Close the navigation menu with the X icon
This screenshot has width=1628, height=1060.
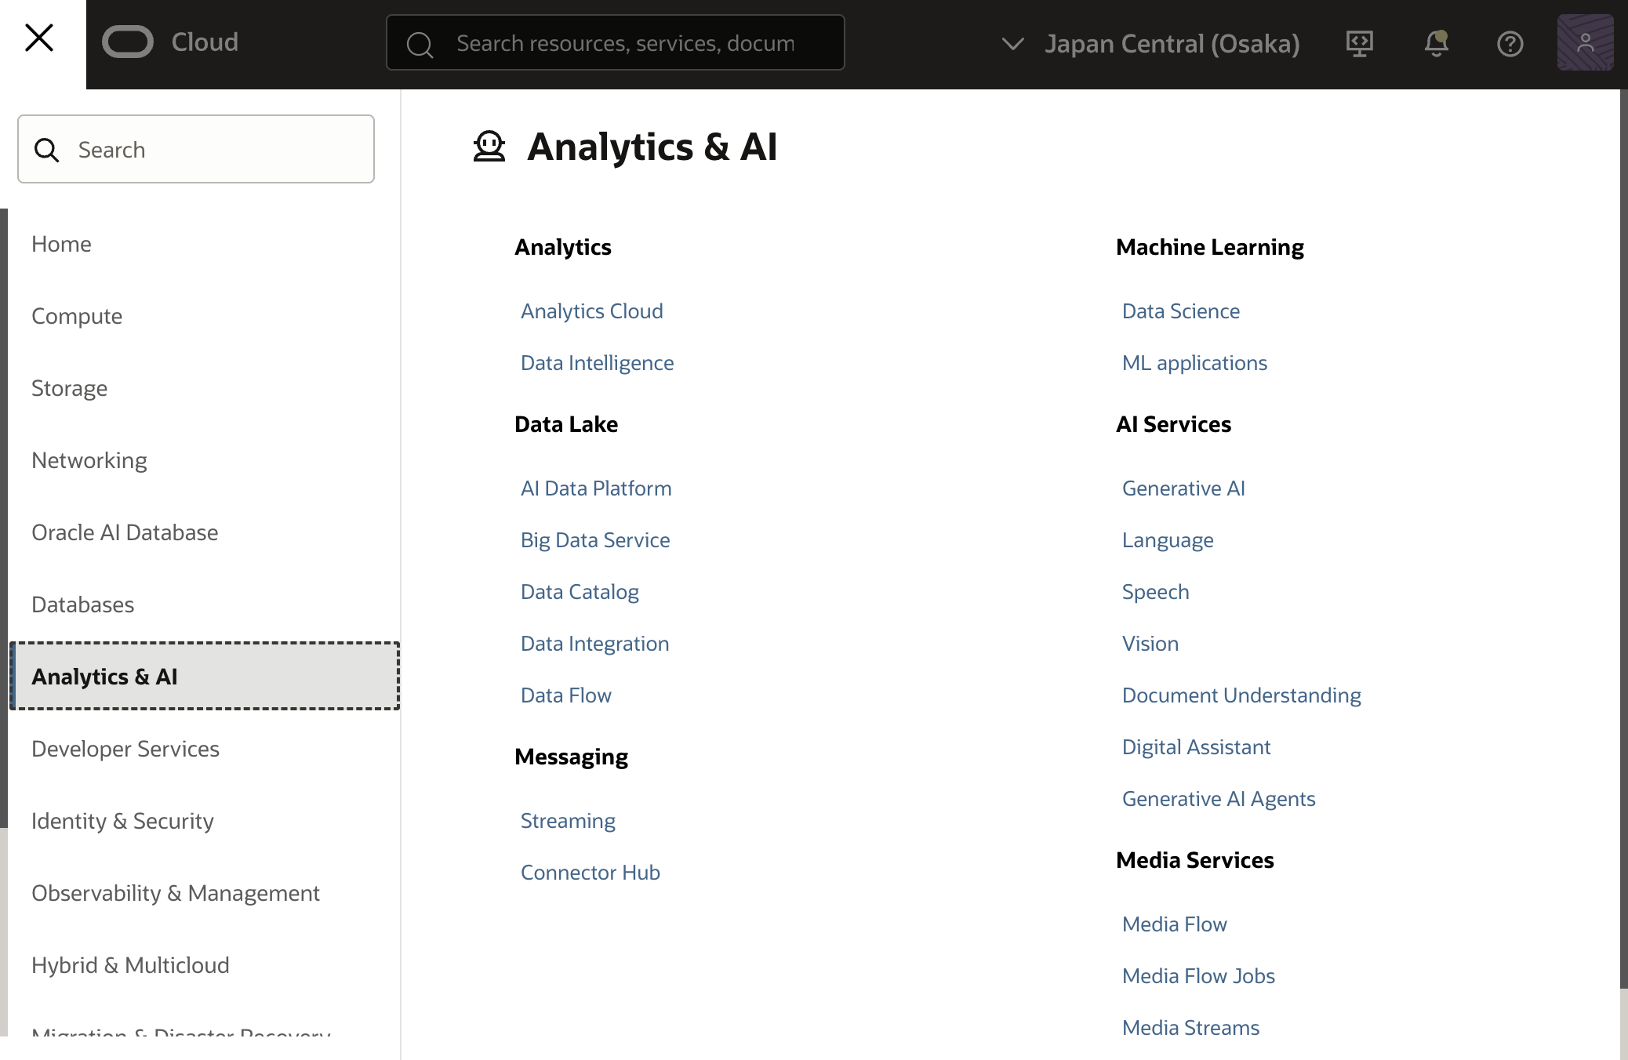(x=39, y=38)
